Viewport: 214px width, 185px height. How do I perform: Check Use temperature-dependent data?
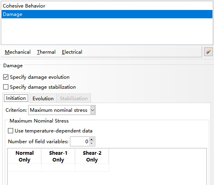click(10, 131)
